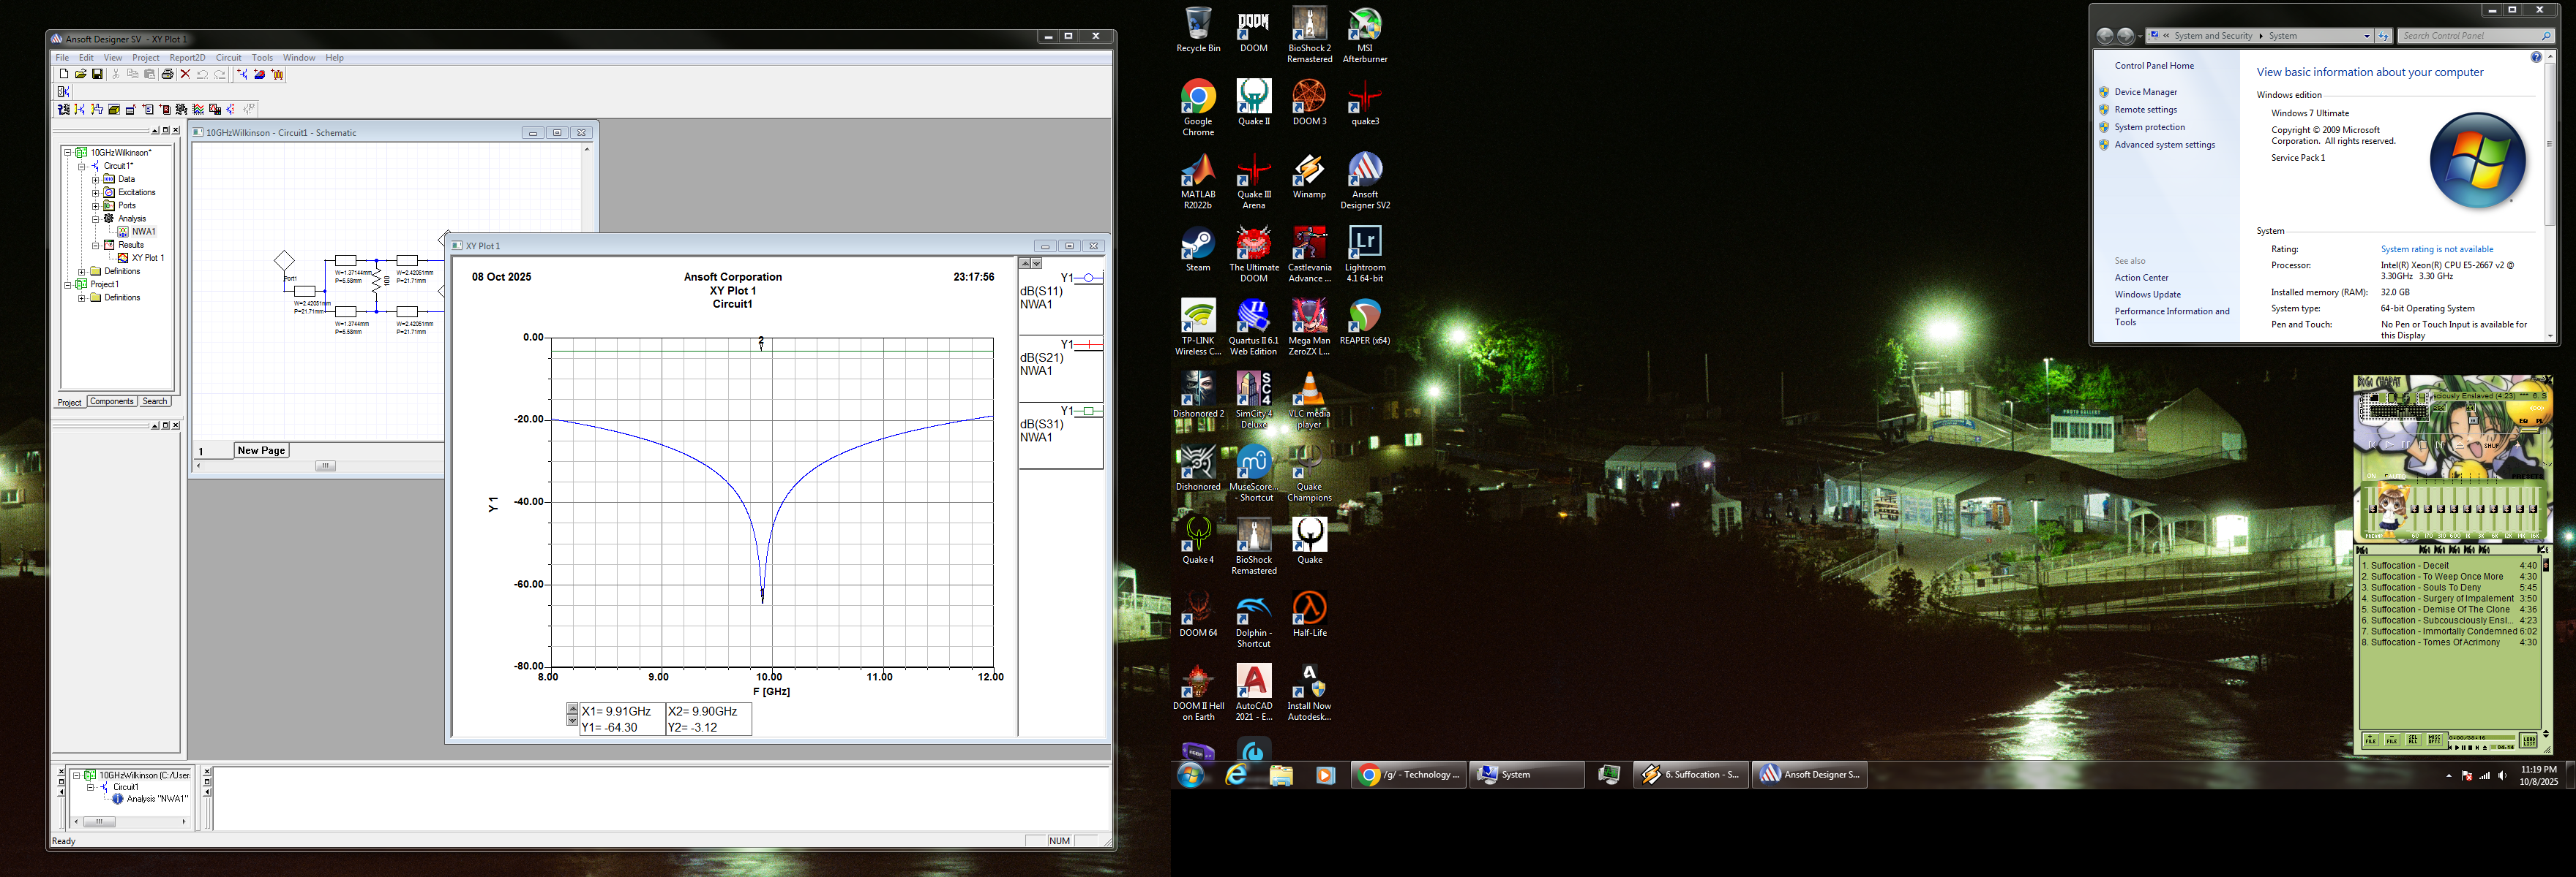This screenshot has width=2576, height=877.
Task: Toggle the Winamp equalizer ON button
Action: 2371,477
